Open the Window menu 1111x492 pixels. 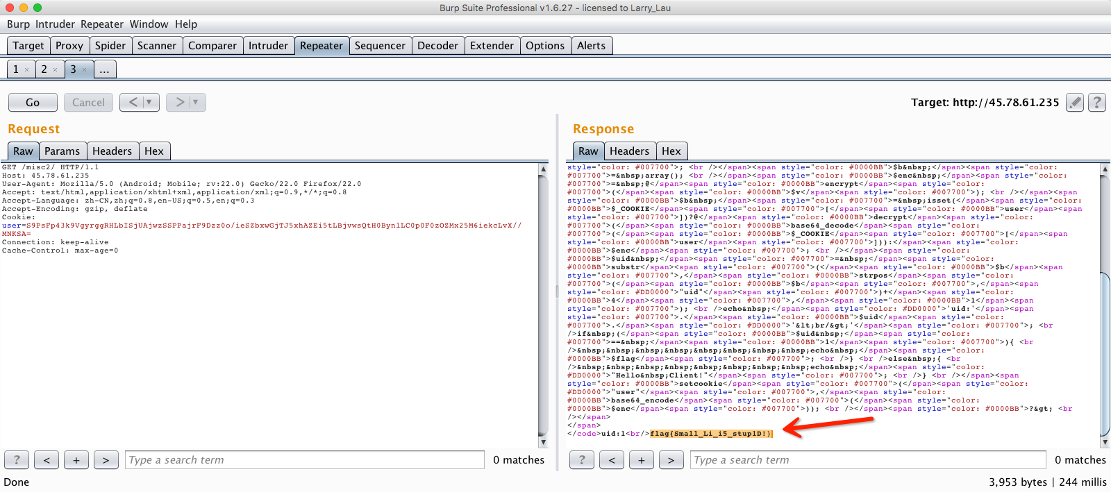pos(149,24)
